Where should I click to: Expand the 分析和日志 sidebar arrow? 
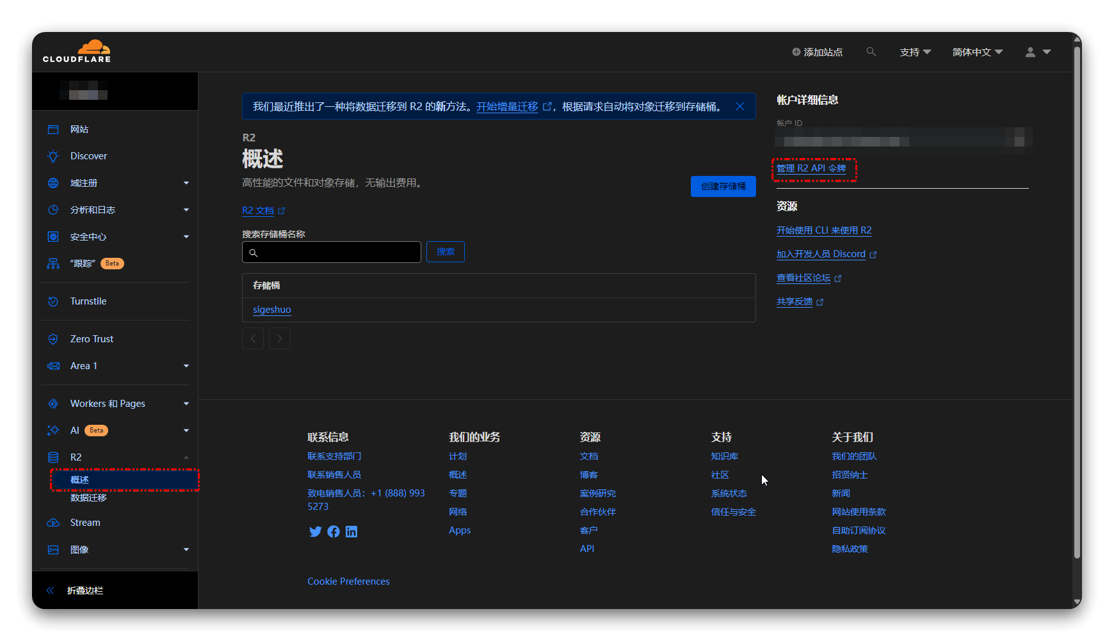186,210
